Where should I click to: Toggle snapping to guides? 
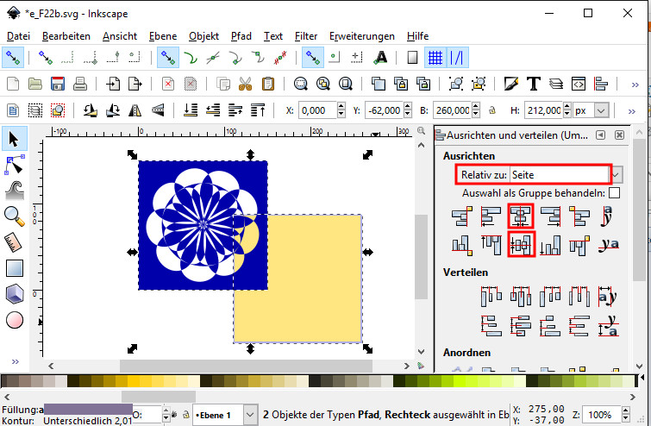point(457,57)
